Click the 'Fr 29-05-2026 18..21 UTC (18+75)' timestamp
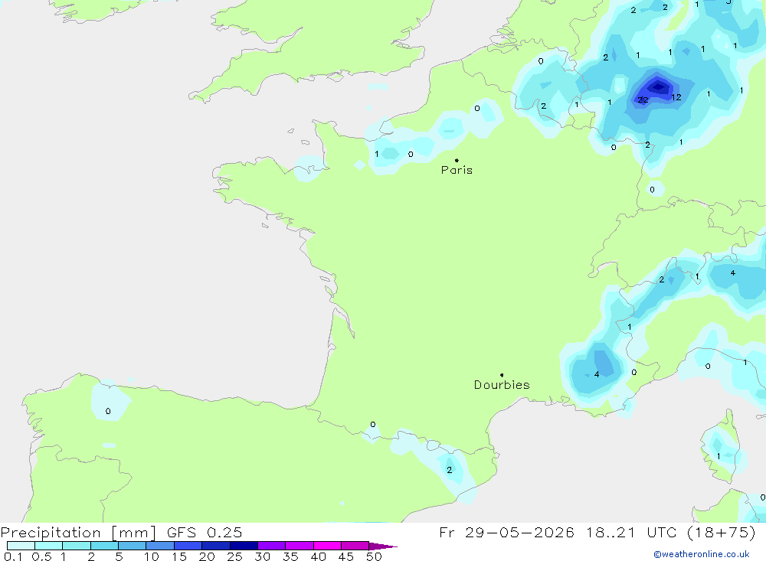 pyautogui.click(x=597, y=532)
